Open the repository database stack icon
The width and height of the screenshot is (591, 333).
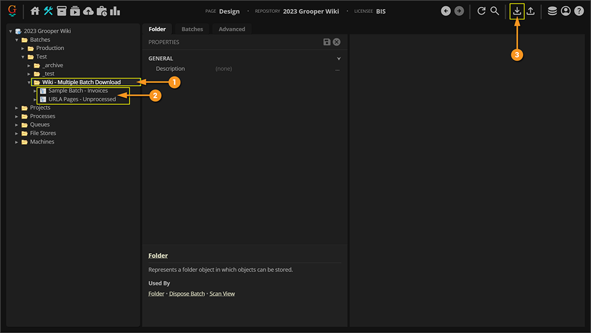coord(552,11)
